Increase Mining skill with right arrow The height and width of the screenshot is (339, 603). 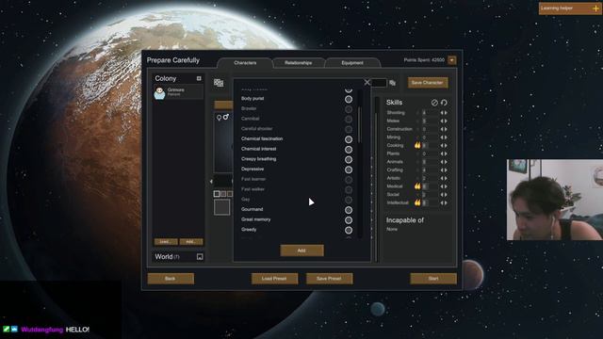(446, 137)
